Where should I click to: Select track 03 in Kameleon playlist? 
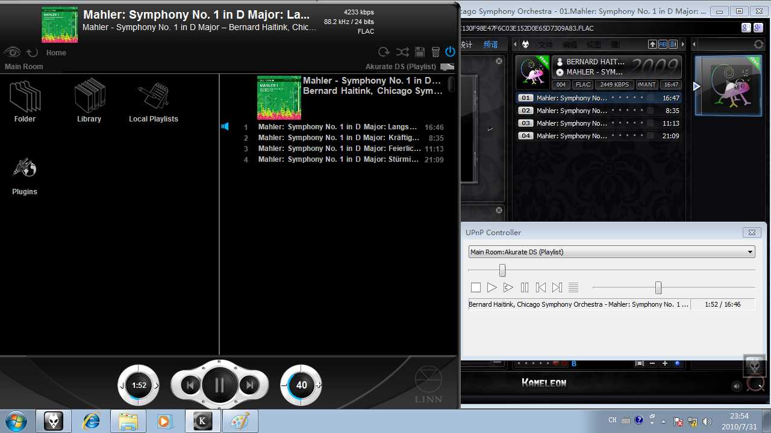click(x=599, y=123)
